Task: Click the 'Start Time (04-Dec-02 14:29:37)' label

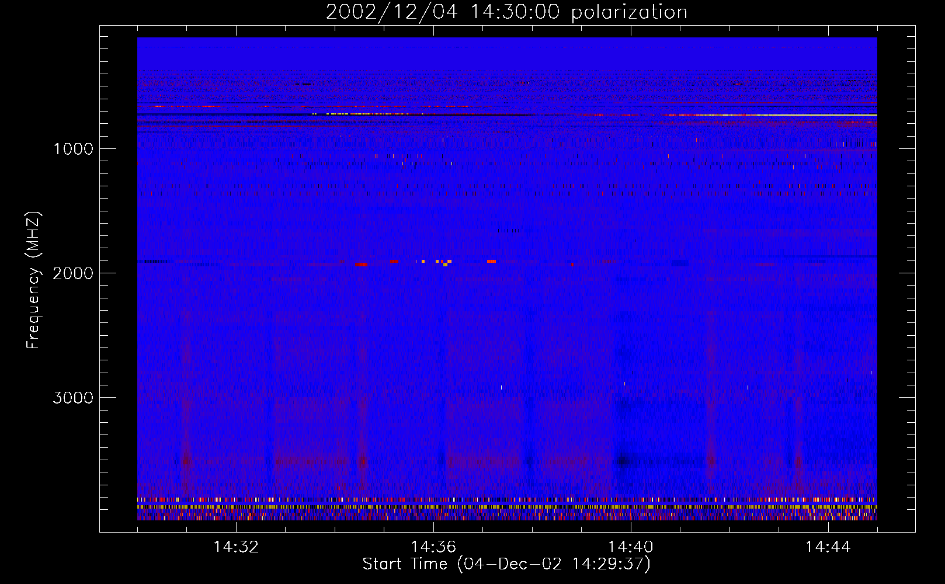Action: (x=506, y=564)
